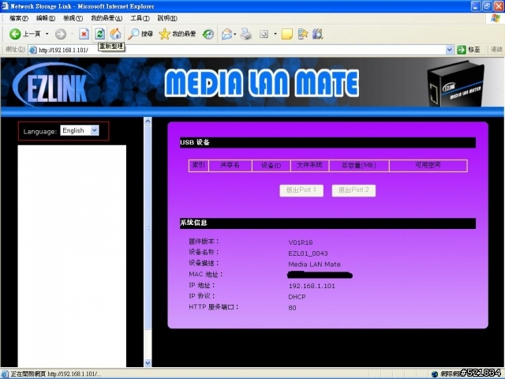This screenshot has height=379, width=505.
Task: Click the status bar internet zone globe icon
Action: pos(435,373)
